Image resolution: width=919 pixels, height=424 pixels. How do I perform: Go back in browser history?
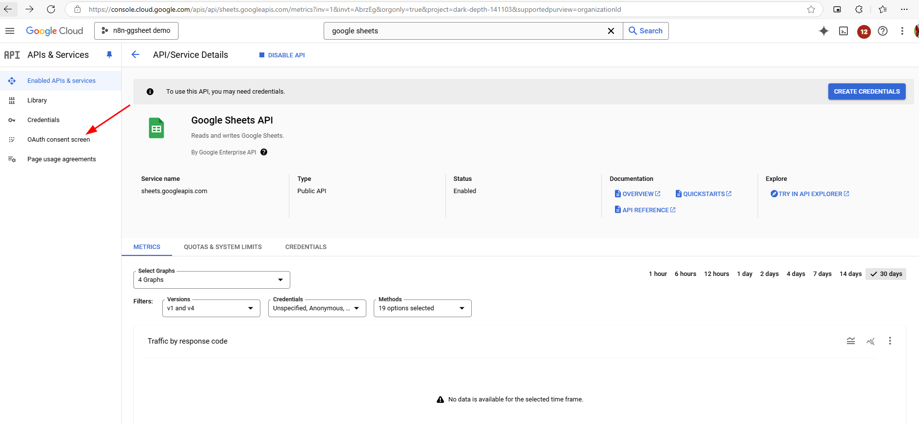8,9
